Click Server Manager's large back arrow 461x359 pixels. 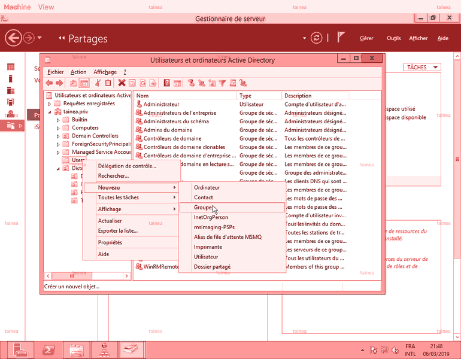[13, 38]
